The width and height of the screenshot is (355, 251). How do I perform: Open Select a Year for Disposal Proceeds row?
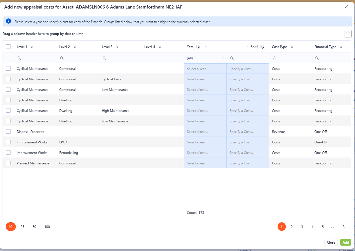tap(205, 132)
